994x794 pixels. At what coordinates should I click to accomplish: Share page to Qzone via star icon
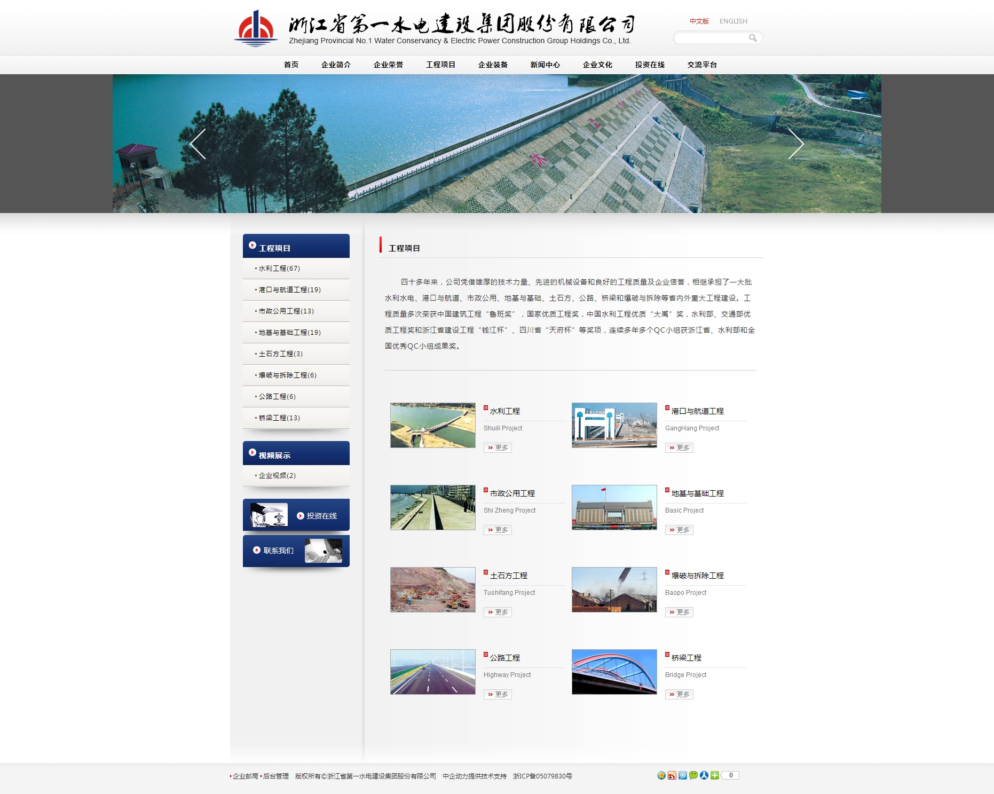661,775
